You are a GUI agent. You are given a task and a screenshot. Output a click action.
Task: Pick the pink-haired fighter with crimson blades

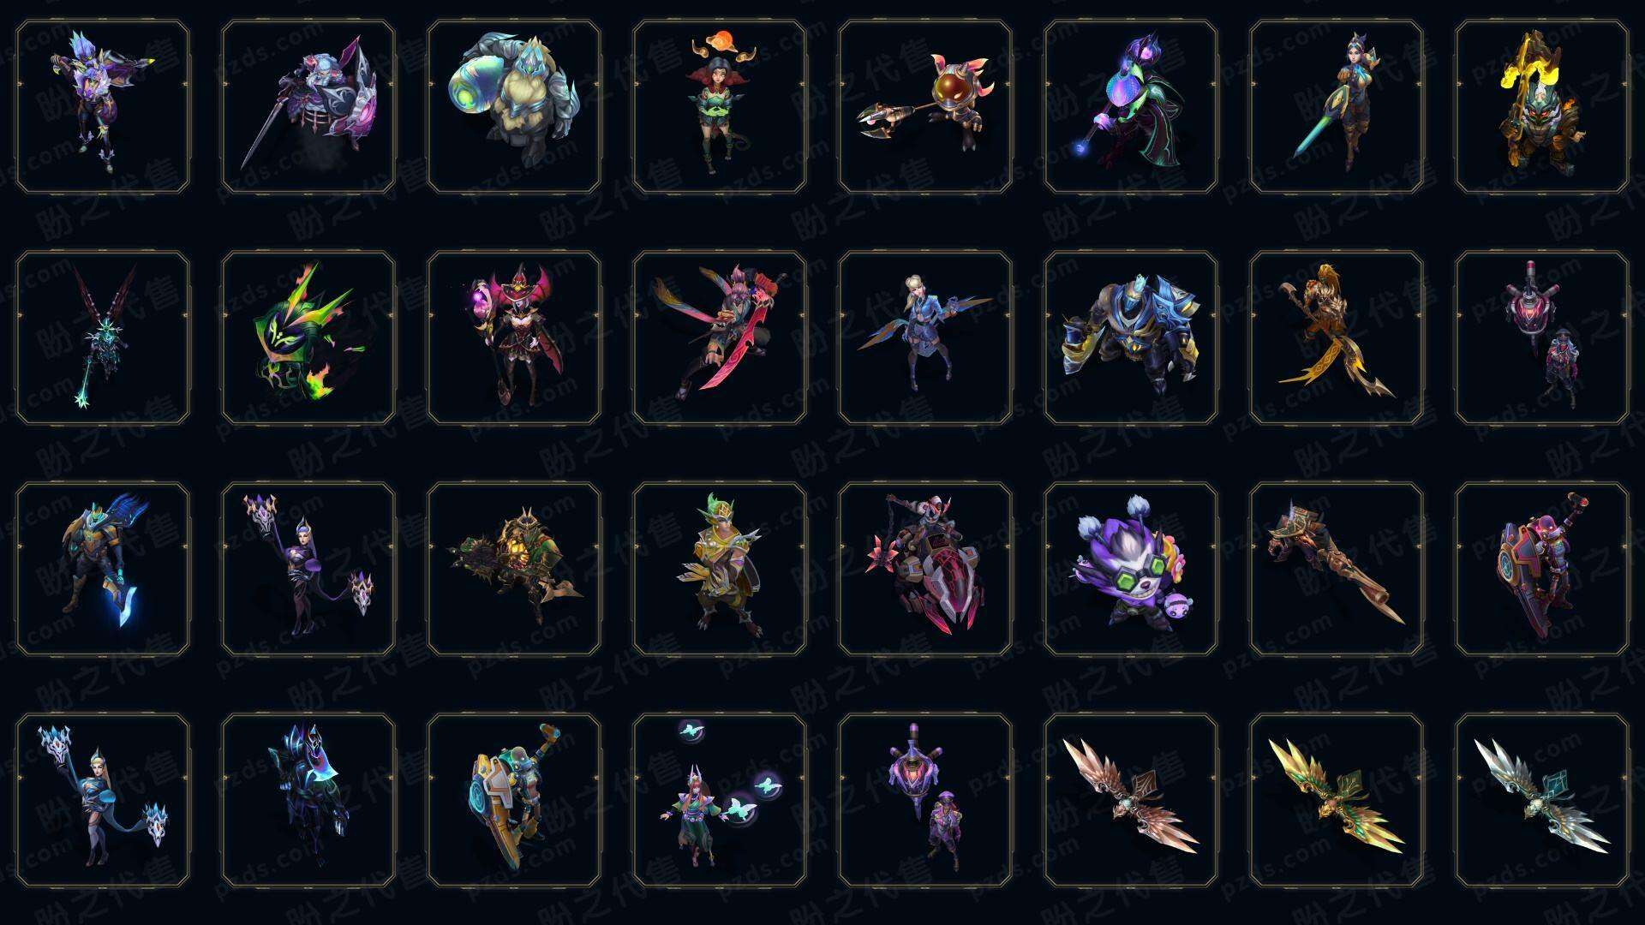[x=720, y=337]
